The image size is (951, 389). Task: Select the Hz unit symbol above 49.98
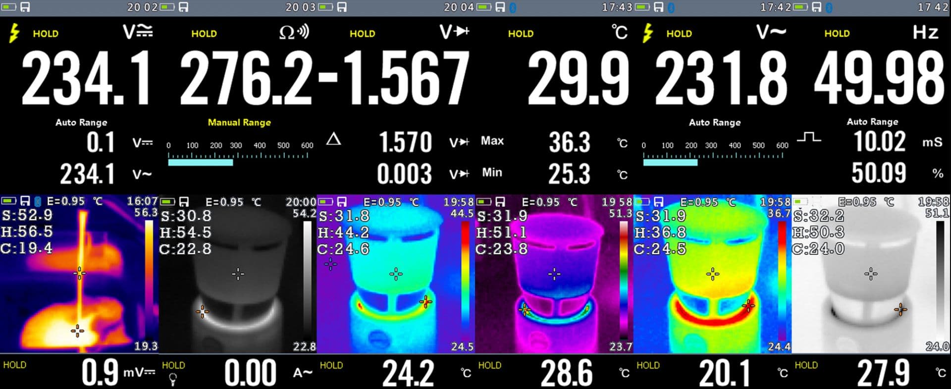(x=925, y=33)
